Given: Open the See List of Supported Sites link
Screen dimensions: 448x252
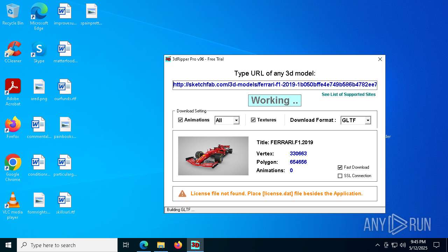Looking at the screenshot, I should [x=349, y=94].
